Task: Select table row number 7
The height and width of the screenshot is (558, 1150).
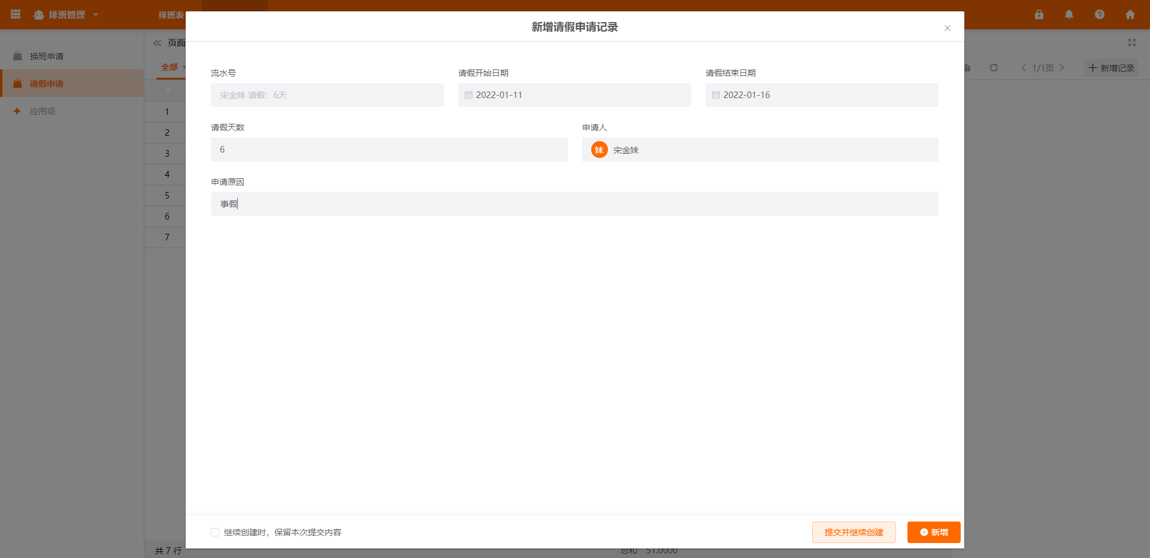Action: point(167,237)
